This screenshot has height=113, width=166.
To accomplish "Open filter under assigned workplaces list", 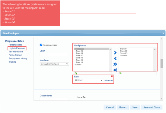I will pos(120,73).
